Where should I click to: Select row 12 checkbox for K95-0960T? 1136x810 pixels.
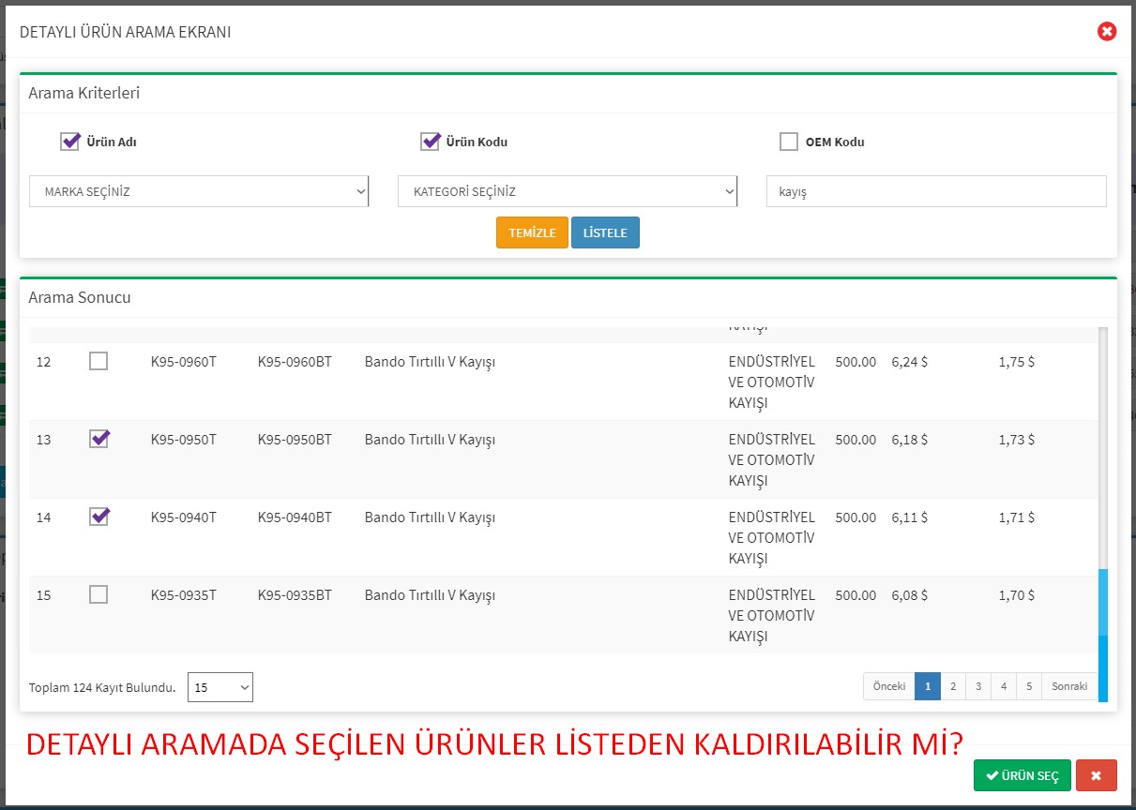(x=98, y=361)
